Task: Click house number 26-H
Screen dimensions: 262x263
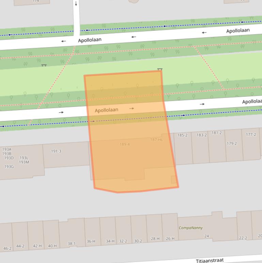Action: [170, 238]
